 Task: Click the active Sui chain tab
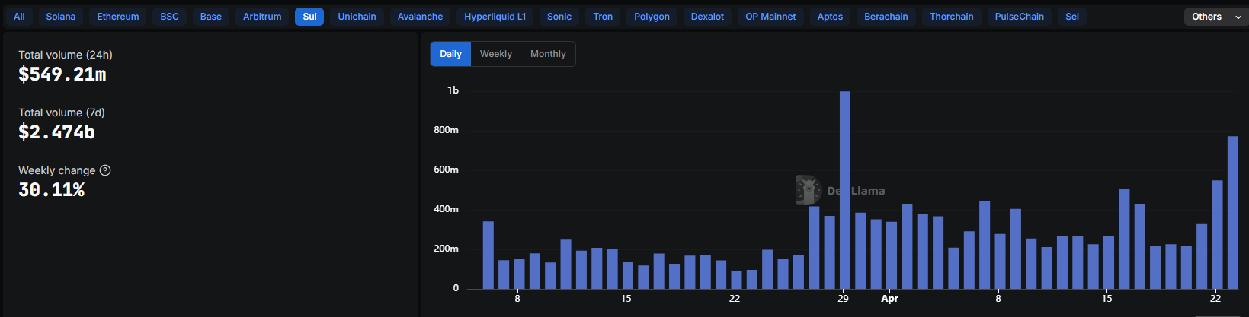(x=309, y=17)
